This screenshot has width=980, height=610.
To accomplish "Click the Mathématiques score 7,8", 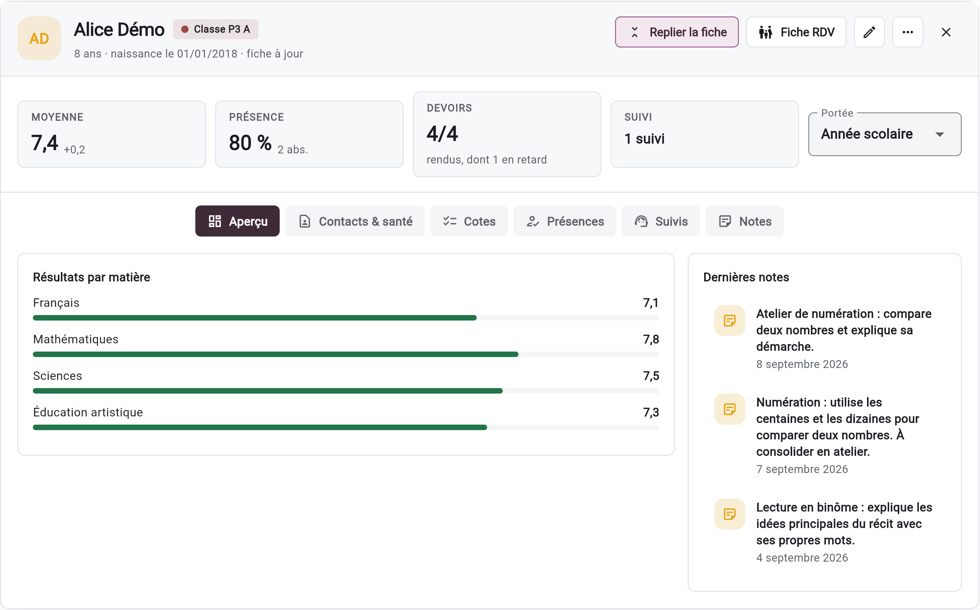I will pos(651,339).
